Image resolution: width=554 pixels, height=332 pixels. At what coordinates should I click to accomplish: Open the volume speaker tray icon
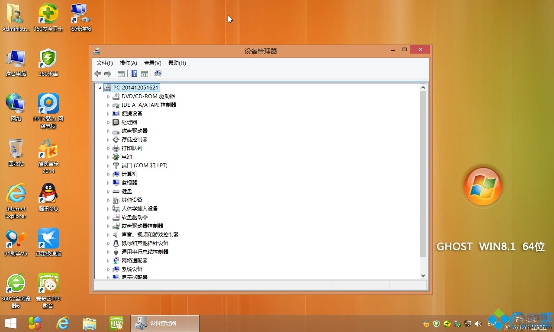(478, 324)
